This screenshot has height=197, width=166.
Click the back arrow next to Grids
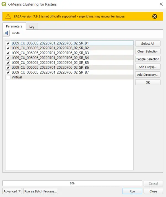pos(6,33)
